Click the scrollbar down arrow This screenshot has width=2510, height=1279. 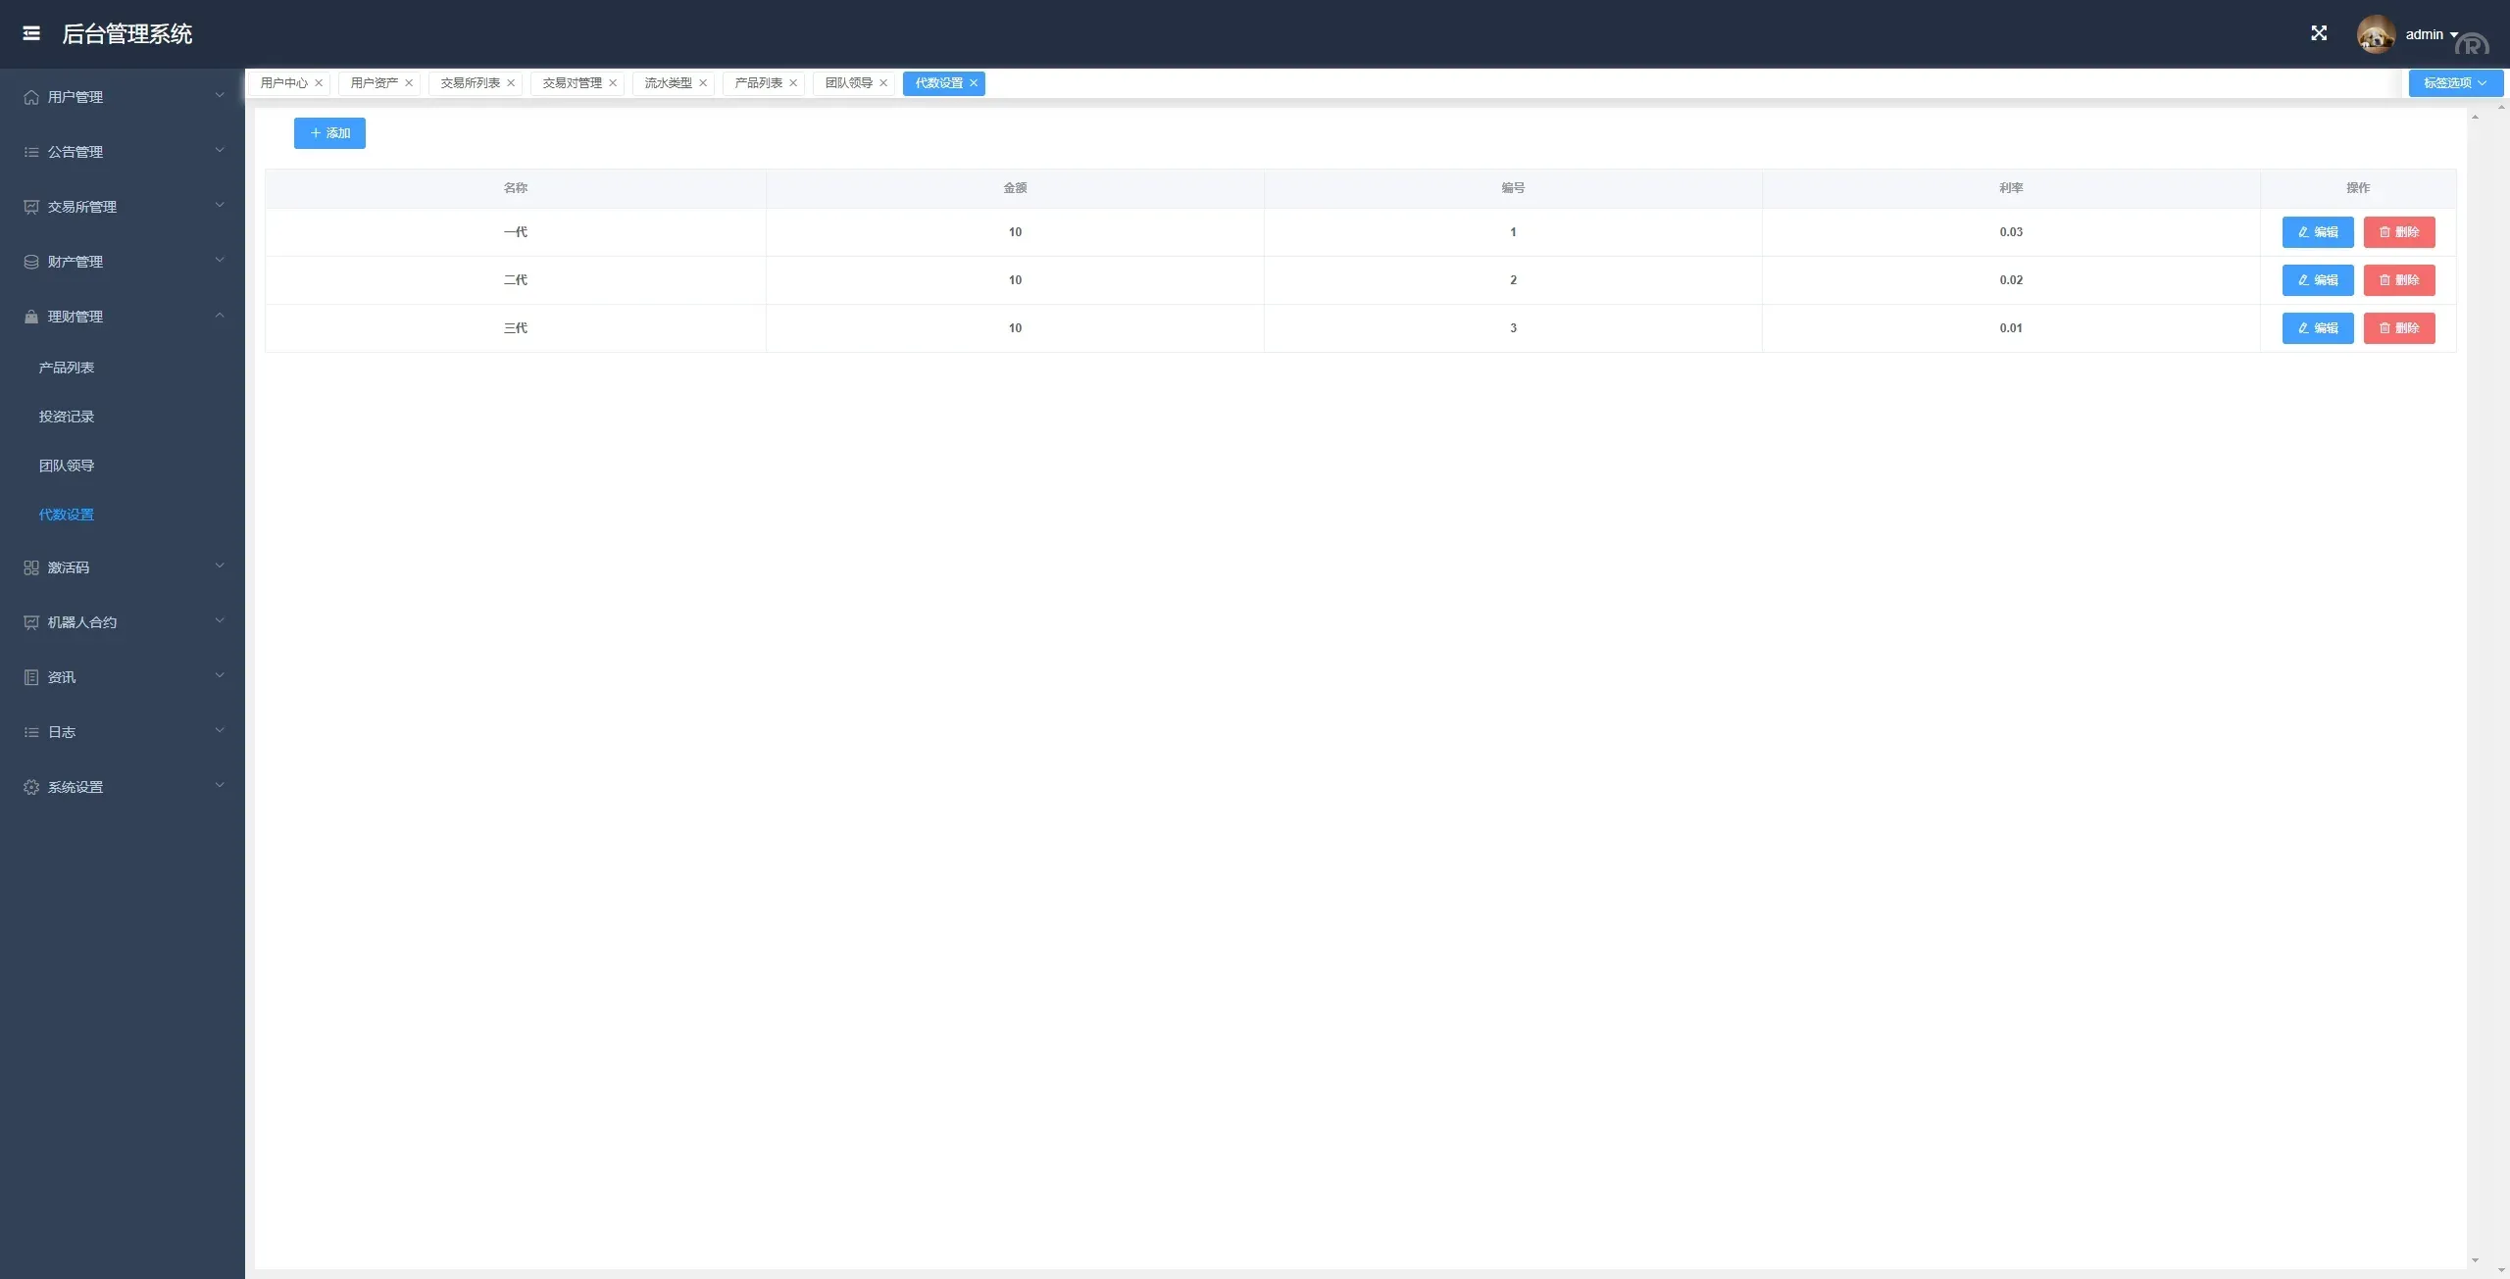2475,1261
